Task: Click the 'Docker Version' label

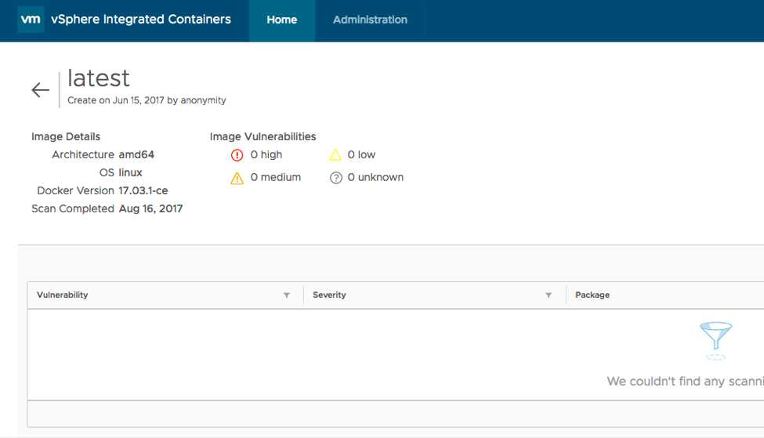Action: [x=75, y=190]
